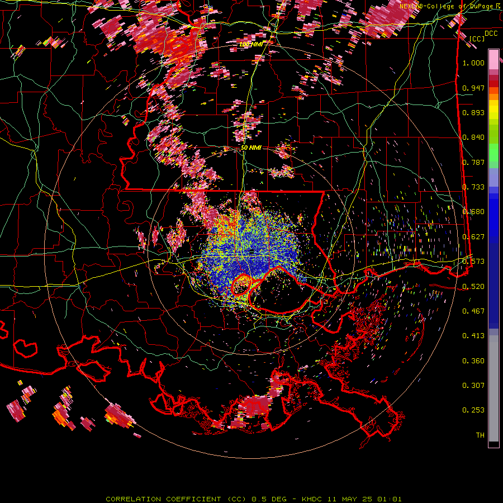Image resolution: width=503 pixels, height=503 pixels.
Task: Click the TH label at the scale bottom
Action: (x=480, y=435)
